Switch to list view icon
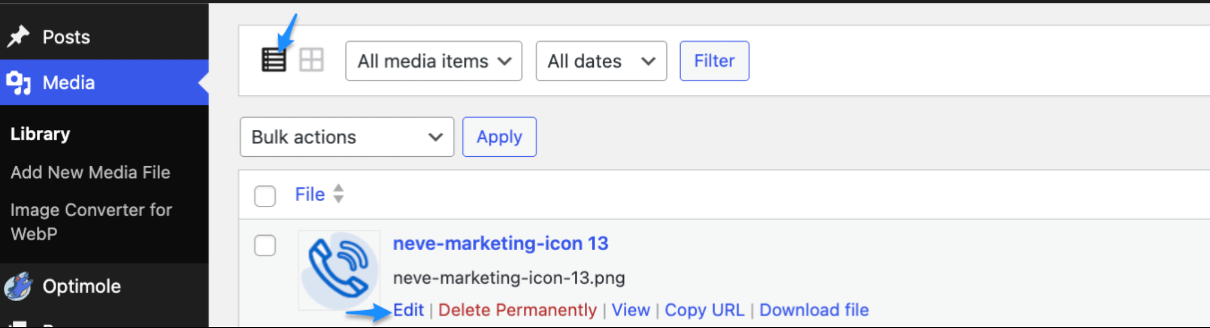1210x328 pixels. tap(274, 60)
